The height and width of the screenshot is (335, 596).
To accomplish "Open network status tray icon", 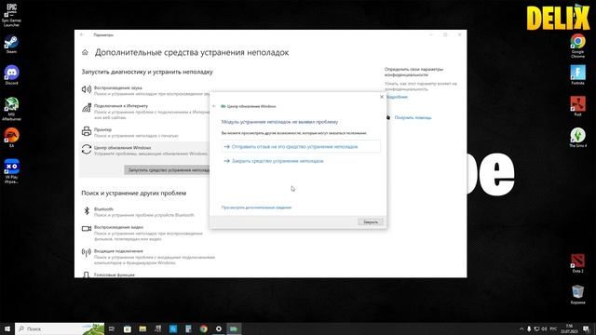I will [x=536, y=328].
